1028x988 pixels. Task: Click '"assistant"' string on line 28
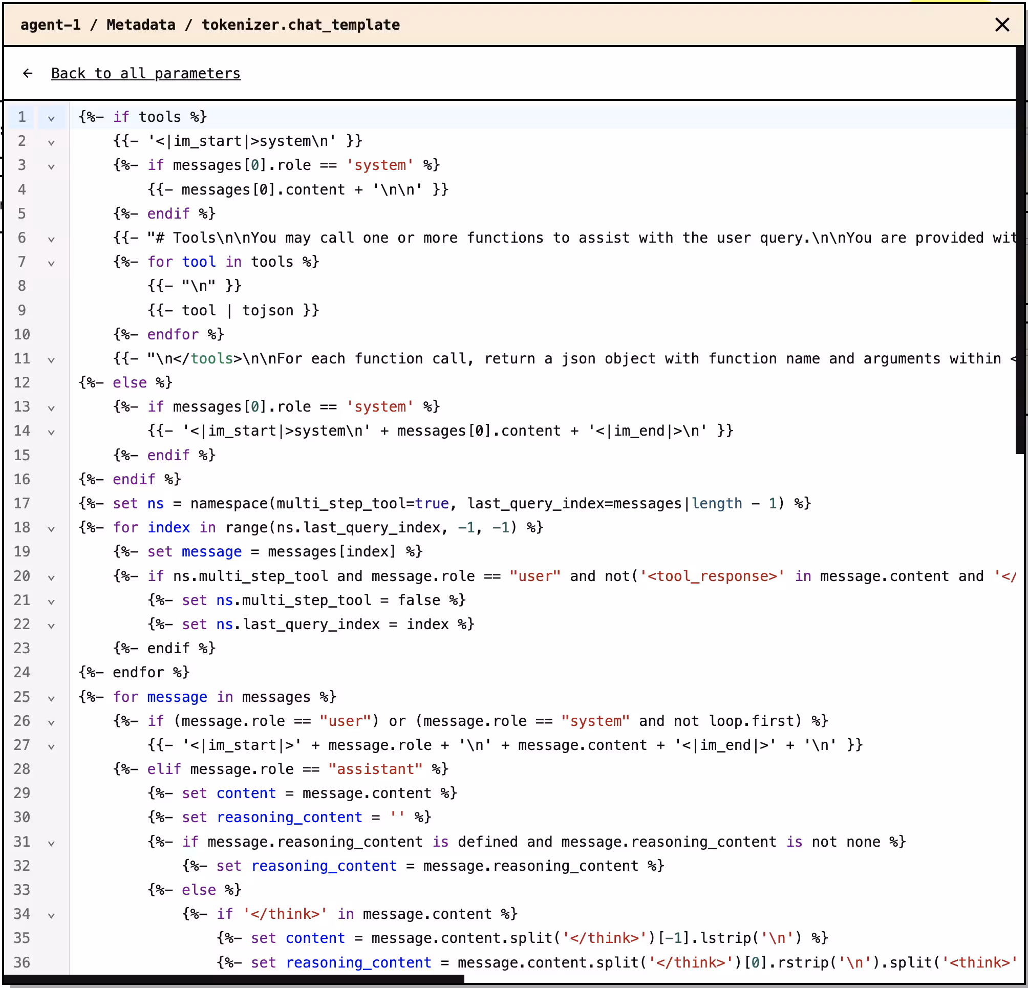pos(375,769)
